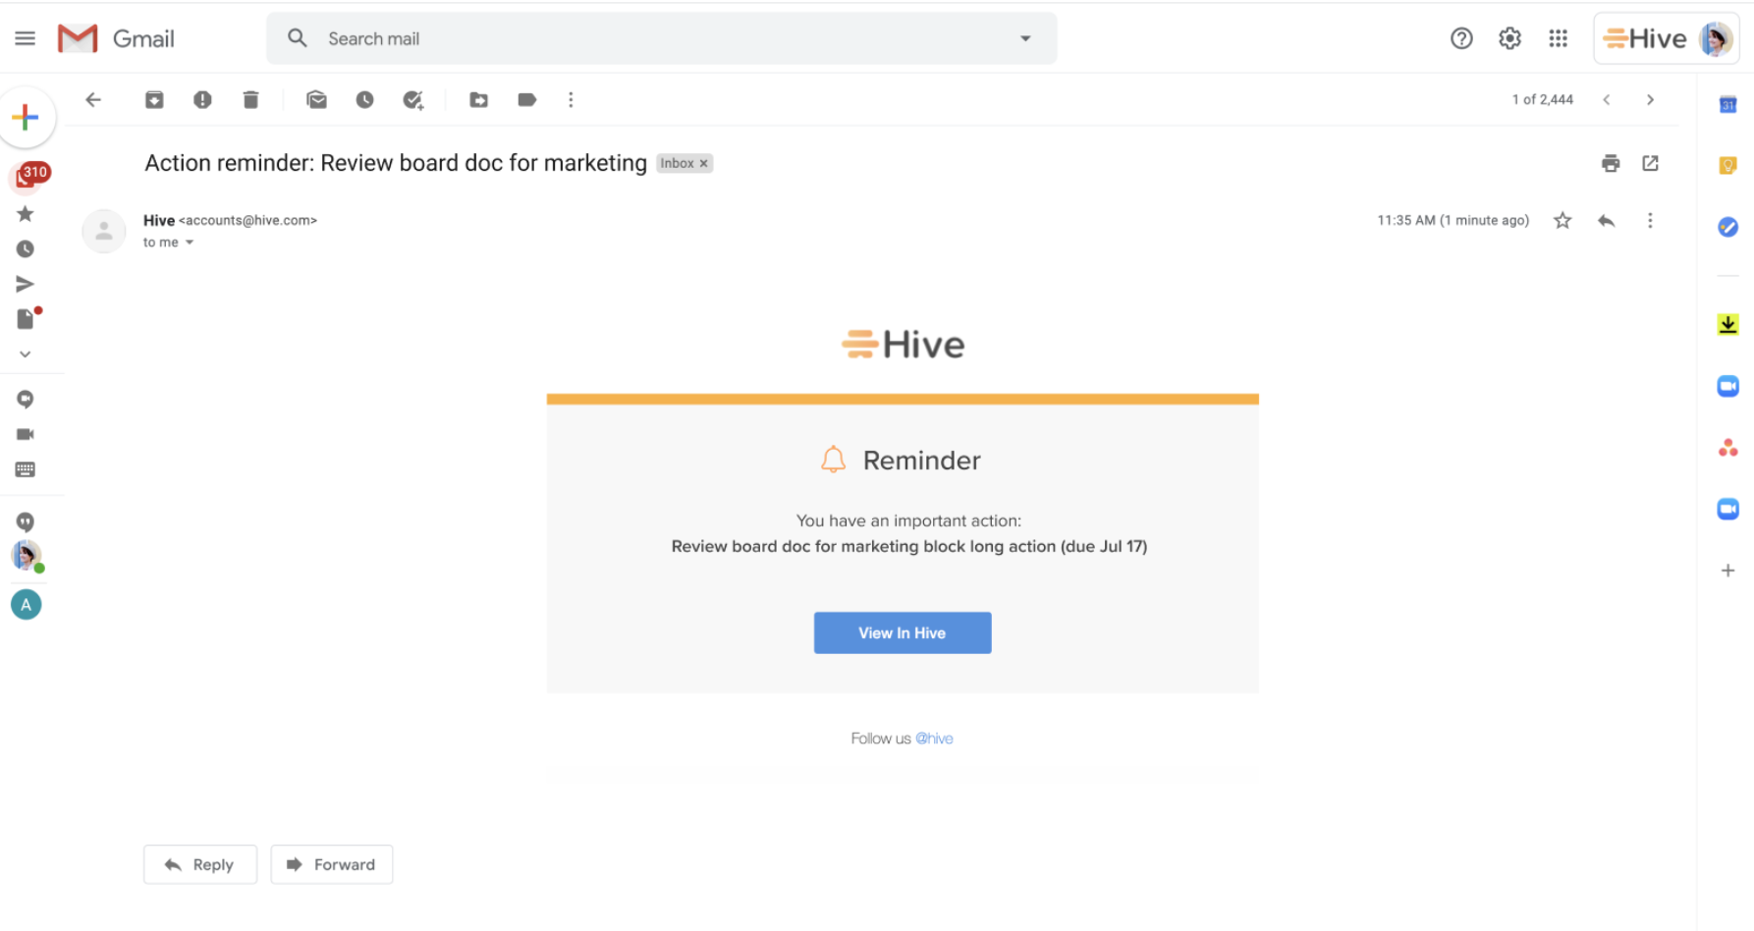
Task: Open Google Calendar side panel
Action: pyautogui.click(x=1727, y=104)
